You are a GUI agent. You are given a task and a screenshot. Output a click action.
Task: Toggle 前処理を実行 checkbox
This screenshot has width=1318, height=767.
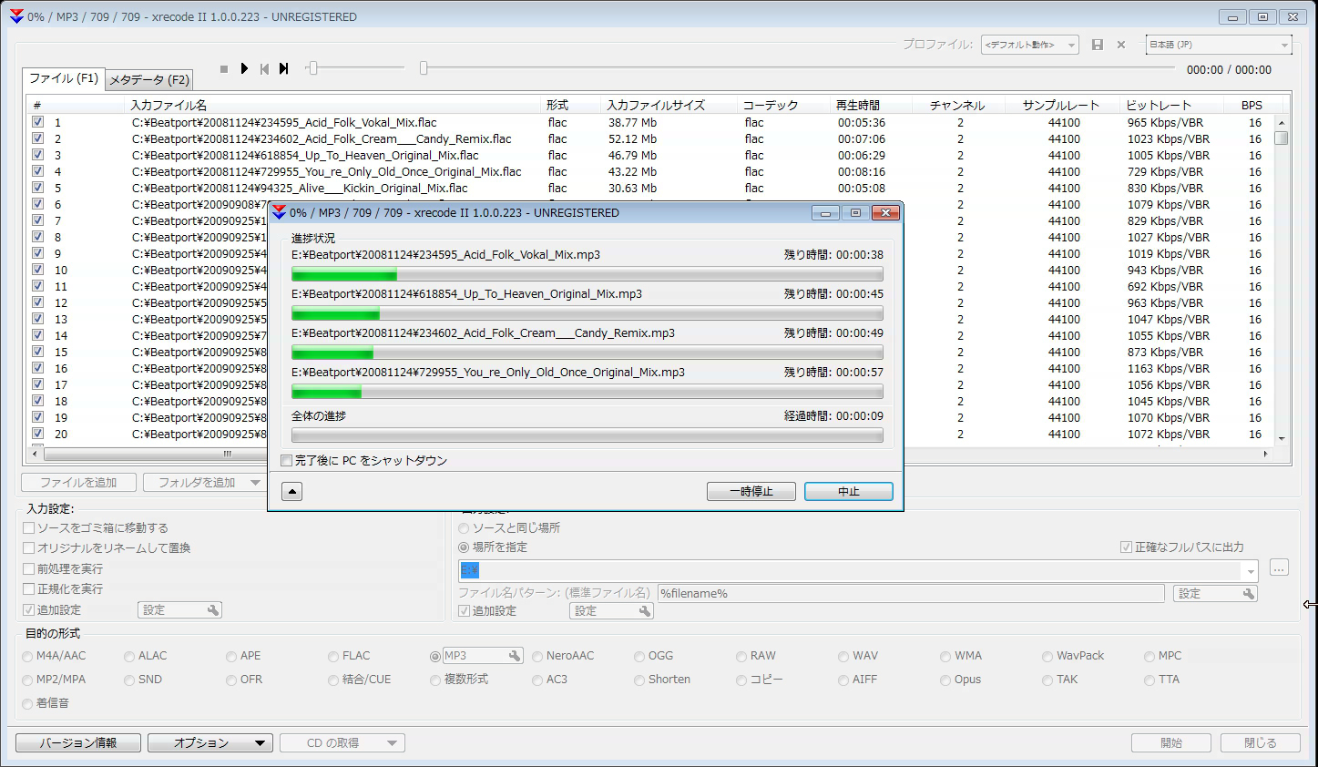29,569
